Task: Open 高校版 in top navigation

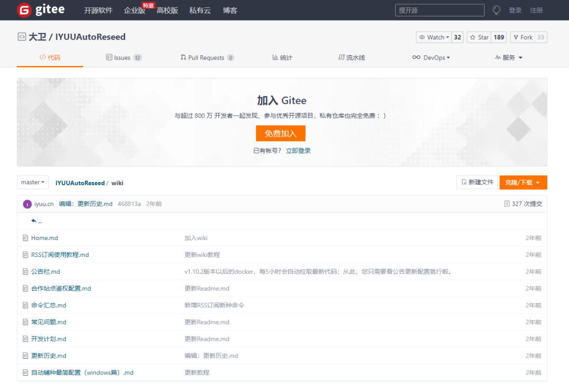Action: tap(168, 11)
